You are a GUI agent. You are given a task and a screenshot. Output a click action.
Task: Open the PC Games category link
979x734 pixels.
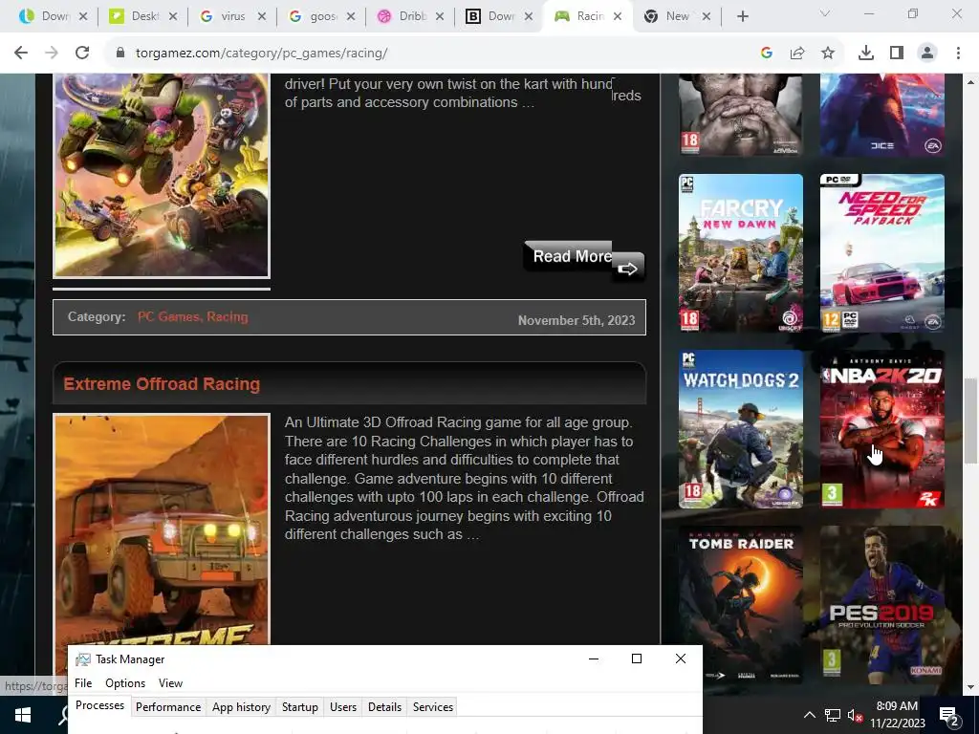(x=168, y=317)
